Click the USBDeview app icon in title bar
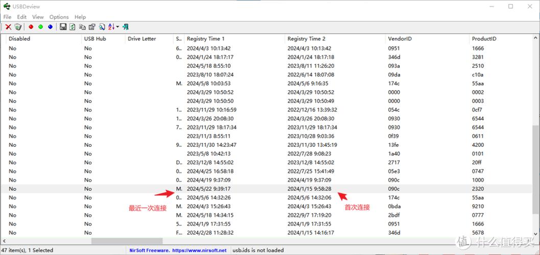 point(7,6)
